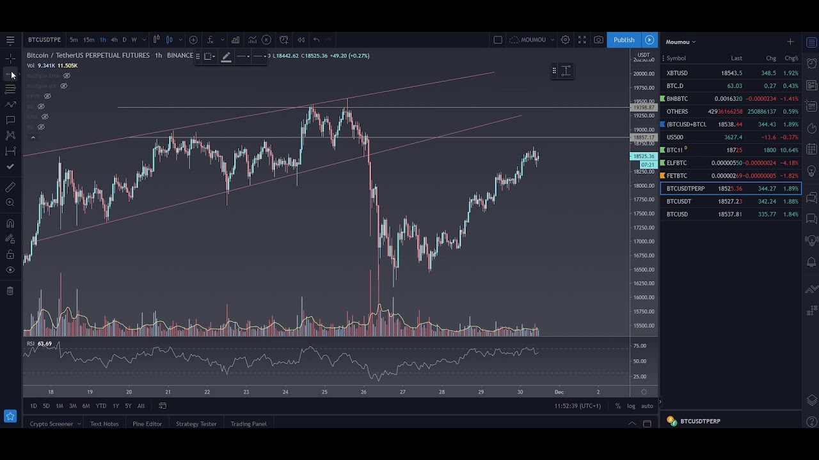
Task: Open line color pencil swatch
Action: click(x=226, y=57)
